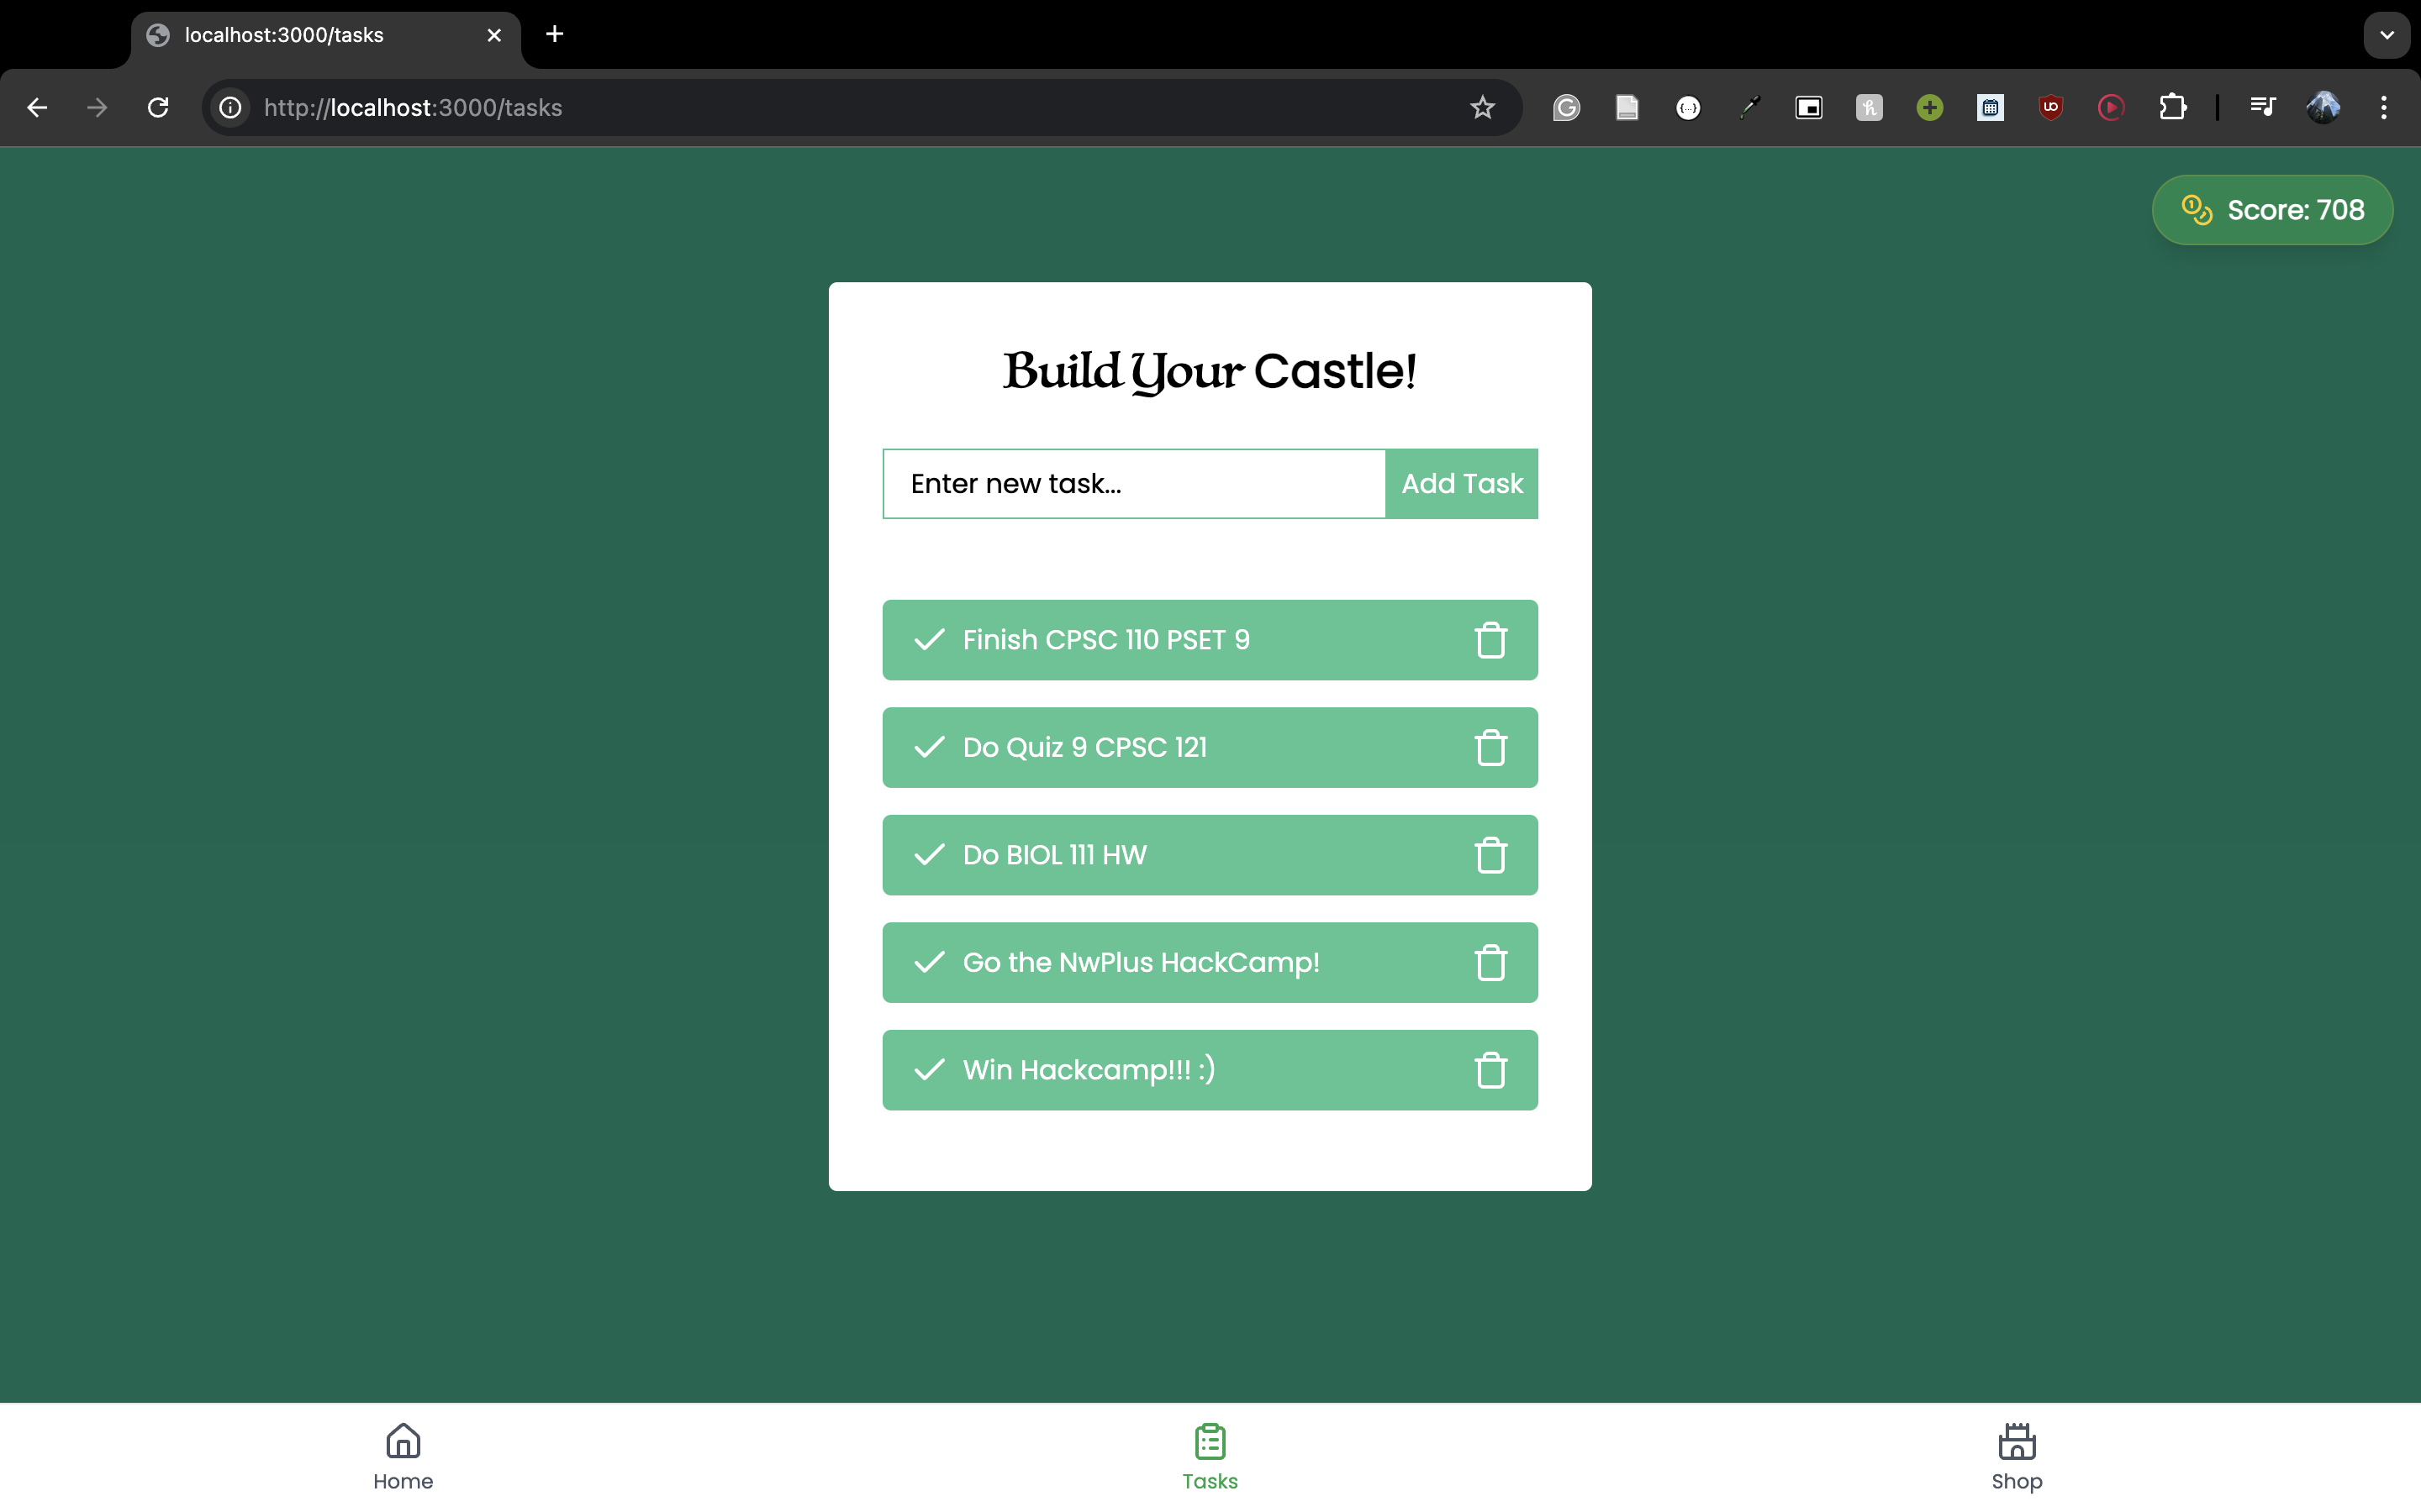Remove the Do BIOL 111 HW task
This screenshot has height=1512, width=2421.
coord(1490,855)
